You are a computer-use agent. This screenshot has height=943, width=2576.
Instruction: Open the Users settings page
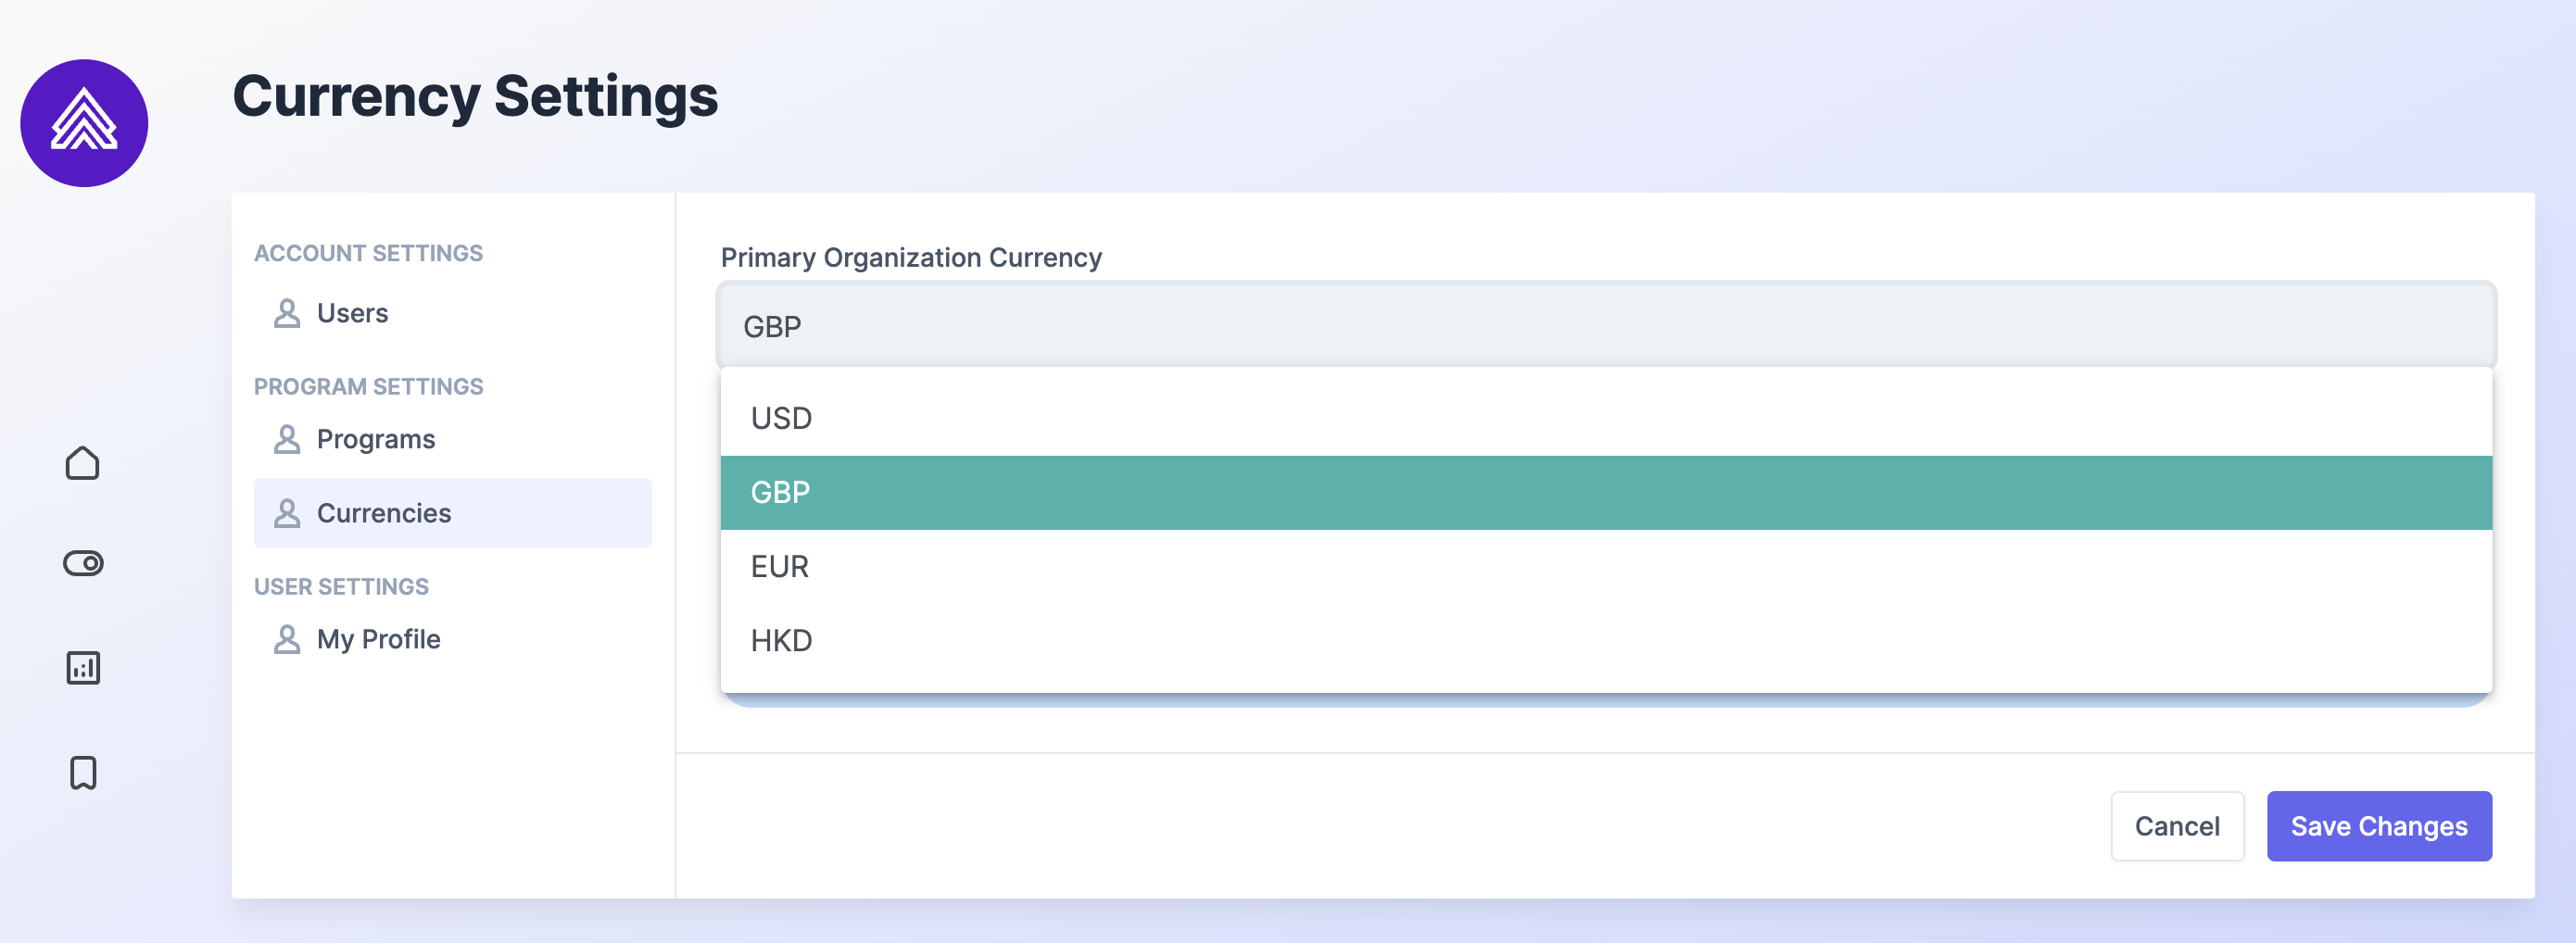point(453,313)
